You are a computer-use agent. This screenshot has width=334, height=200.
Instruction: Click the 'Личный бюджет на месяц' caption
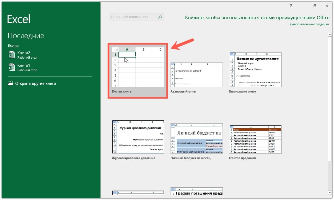(190, 158)
